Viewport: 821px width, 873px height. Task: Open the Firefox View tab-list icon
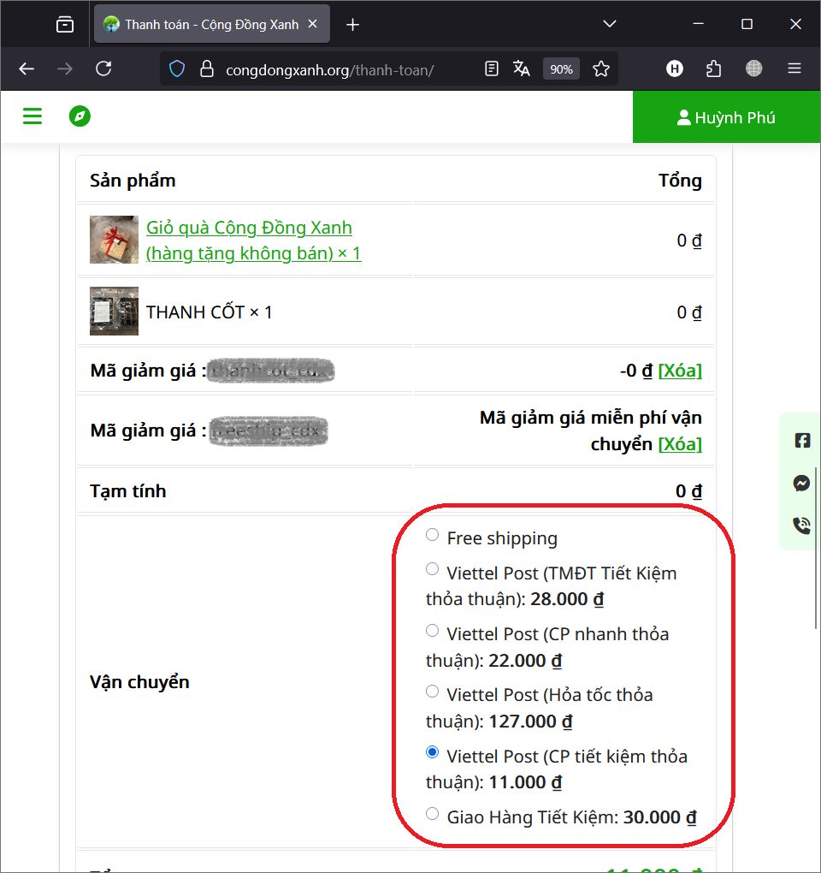pos(65,25)
